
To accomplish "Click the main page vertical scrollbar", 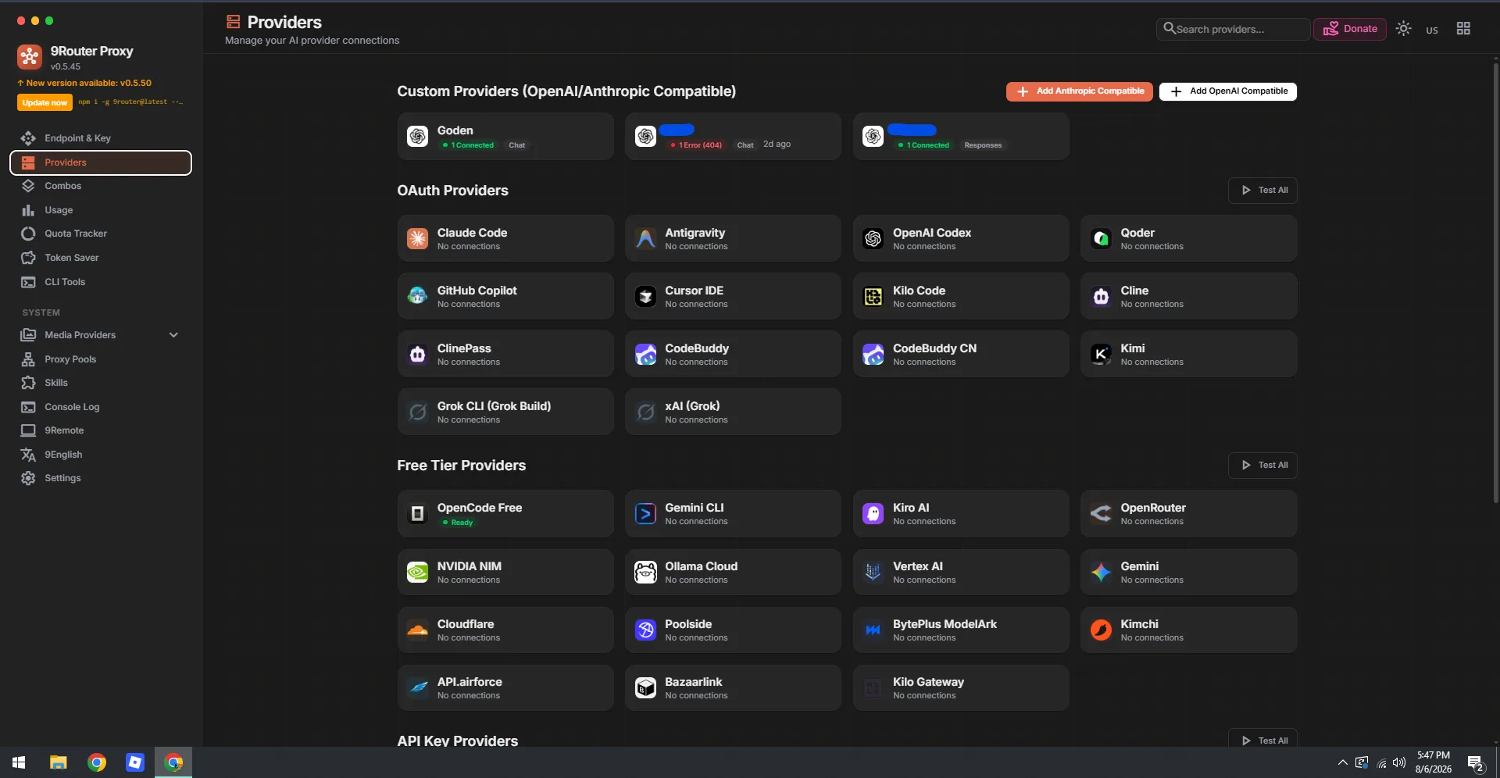I will tap(1495, 281).
